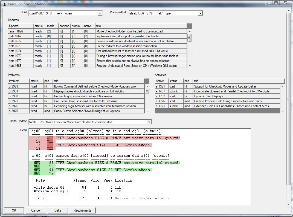Click the Delta button

click(x=57, y=210)
